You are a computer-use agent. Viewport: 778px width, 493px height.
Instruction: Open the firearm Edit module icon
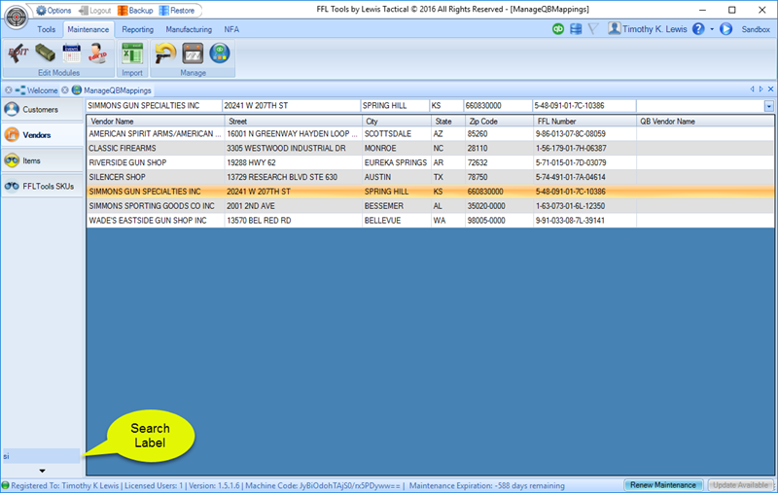pyautogui.click(x=18, y=53)
